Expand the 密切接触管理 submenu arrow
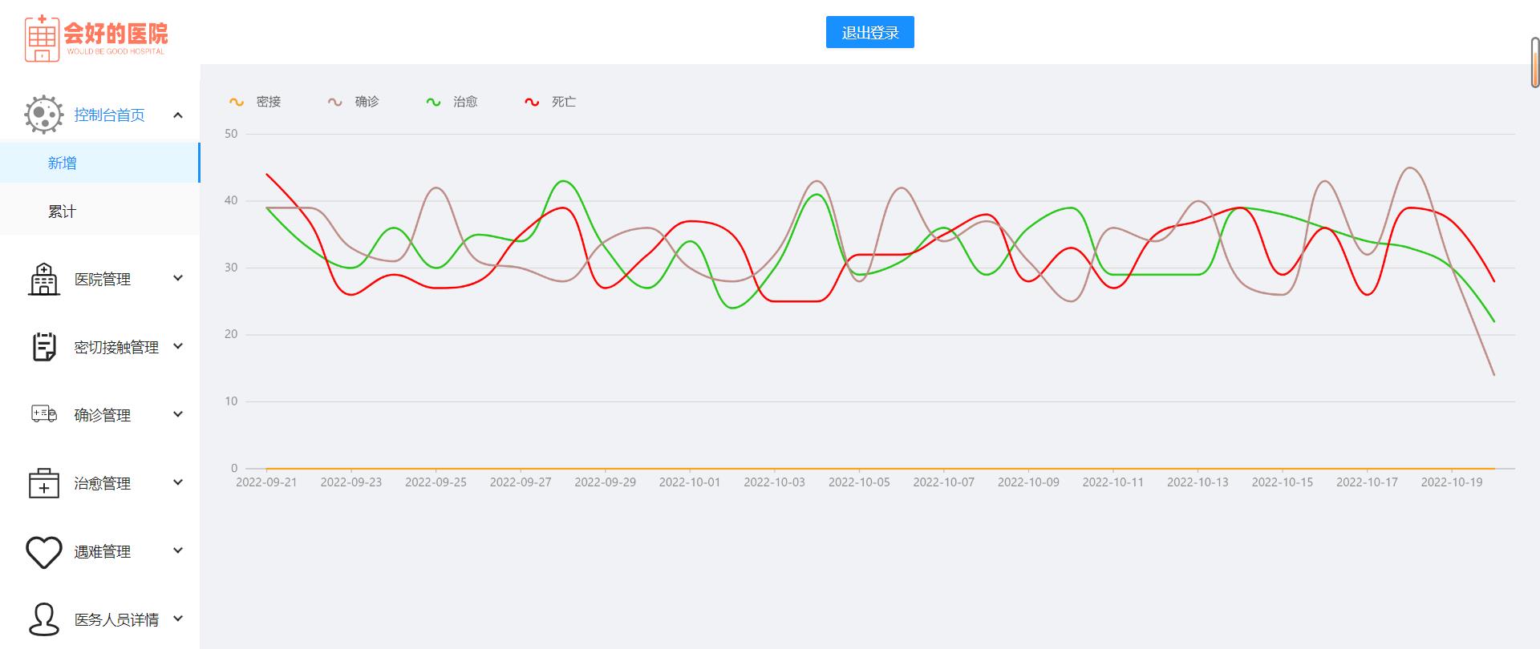 178,346
